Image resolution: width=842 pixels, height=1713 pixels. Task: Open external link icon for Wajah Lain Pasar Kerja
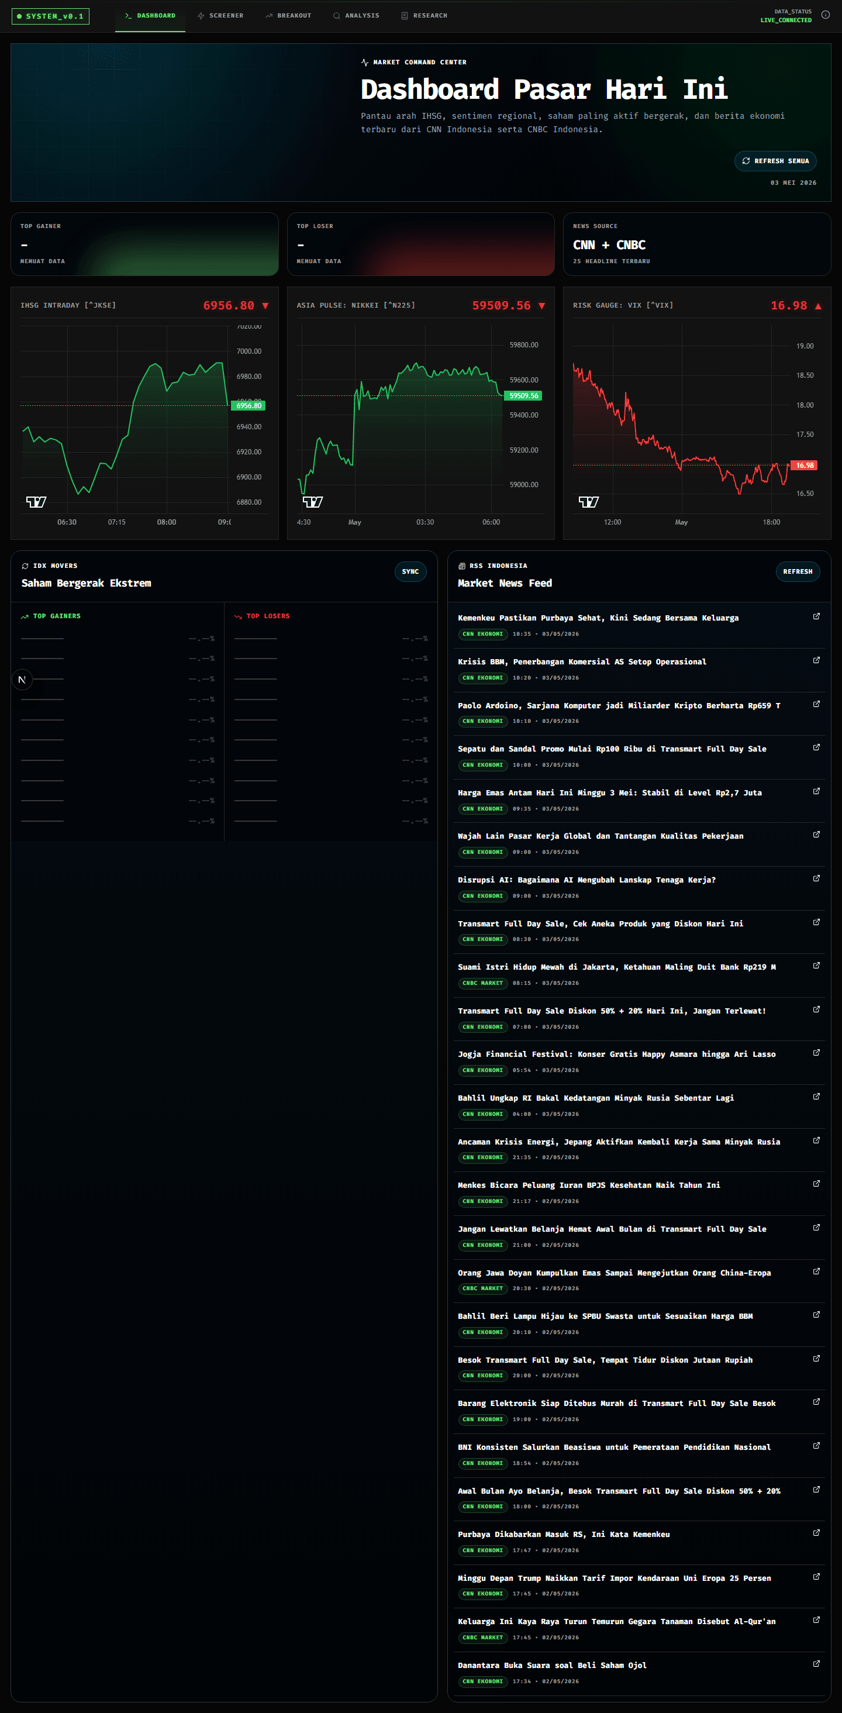click(x=816, y=835)
